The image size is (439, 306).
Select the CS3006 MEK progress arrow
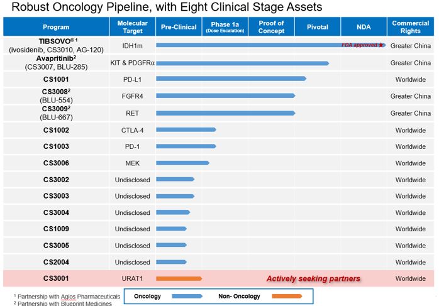182,163
